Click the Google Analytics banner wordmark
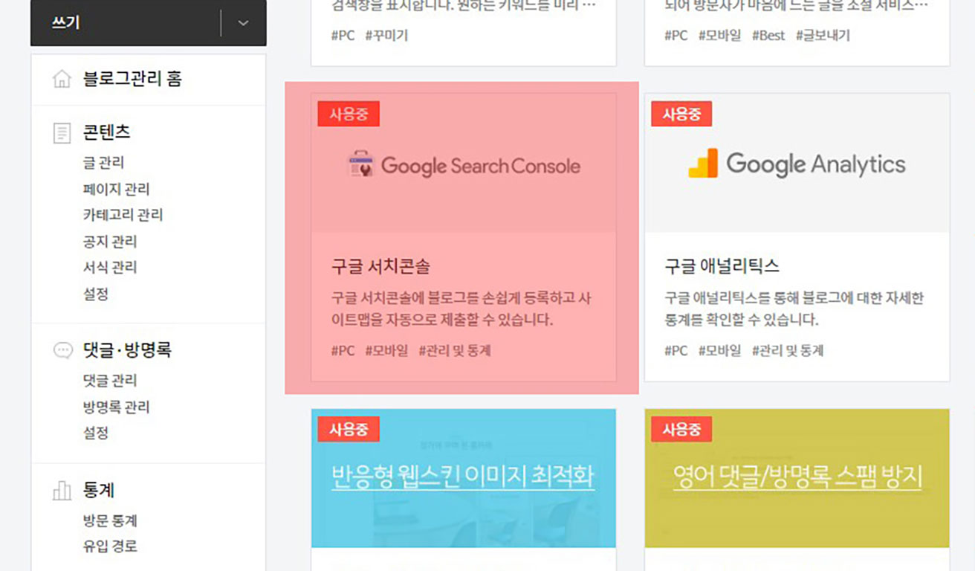 pos(816,164)
